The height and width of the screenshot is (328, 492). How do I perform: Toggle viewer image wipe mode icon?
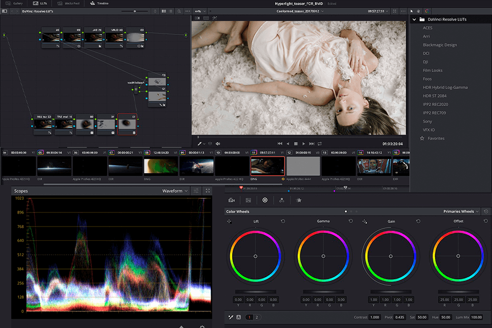(197, 18)
